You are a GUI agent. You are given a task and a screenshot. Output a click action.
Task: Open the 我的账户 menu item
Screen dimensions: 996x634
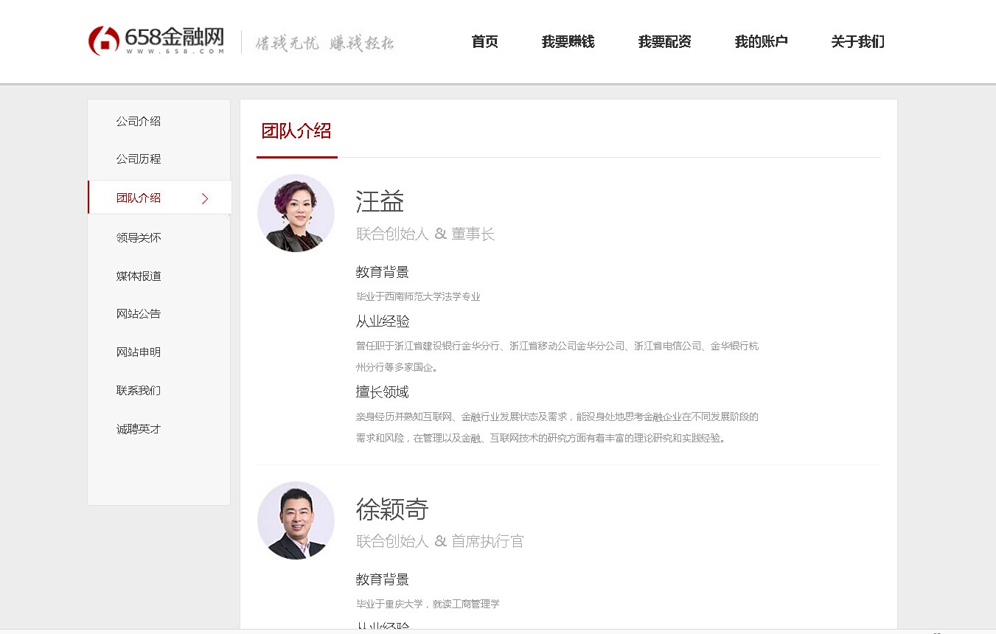[761, 42]
